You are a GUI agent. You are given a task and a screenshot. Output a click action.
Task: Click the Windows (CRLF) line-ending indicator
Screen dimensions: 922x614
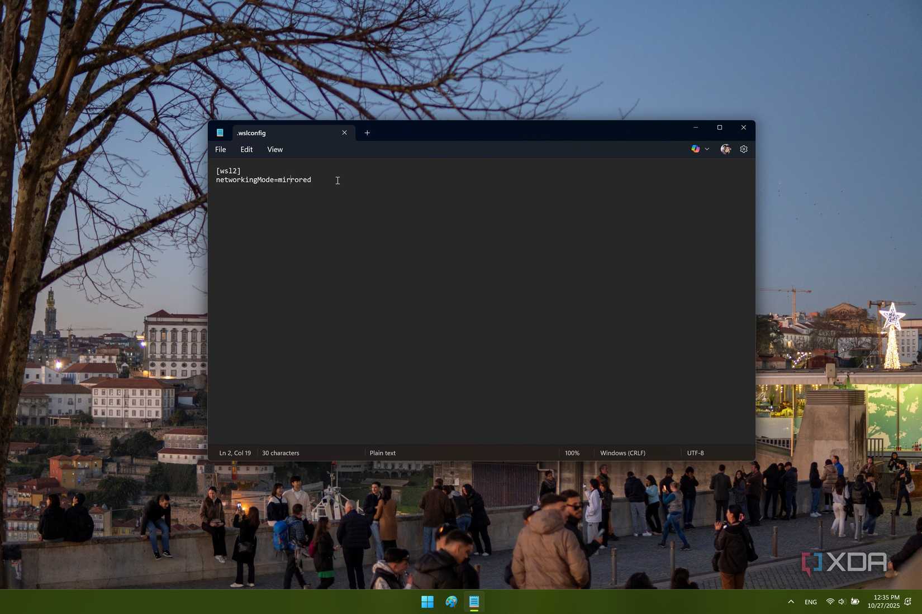click(x=622, y=453)
